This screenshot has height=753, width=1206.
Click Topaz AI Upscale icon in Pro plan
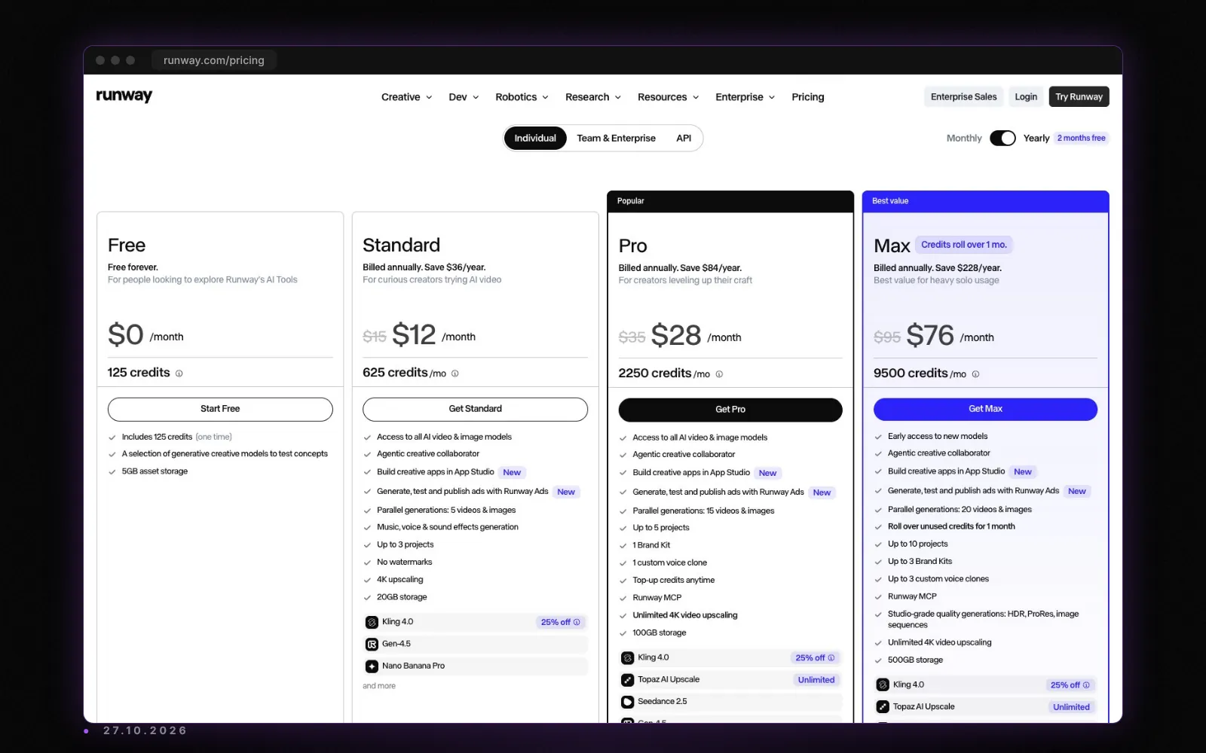[627, 679]
